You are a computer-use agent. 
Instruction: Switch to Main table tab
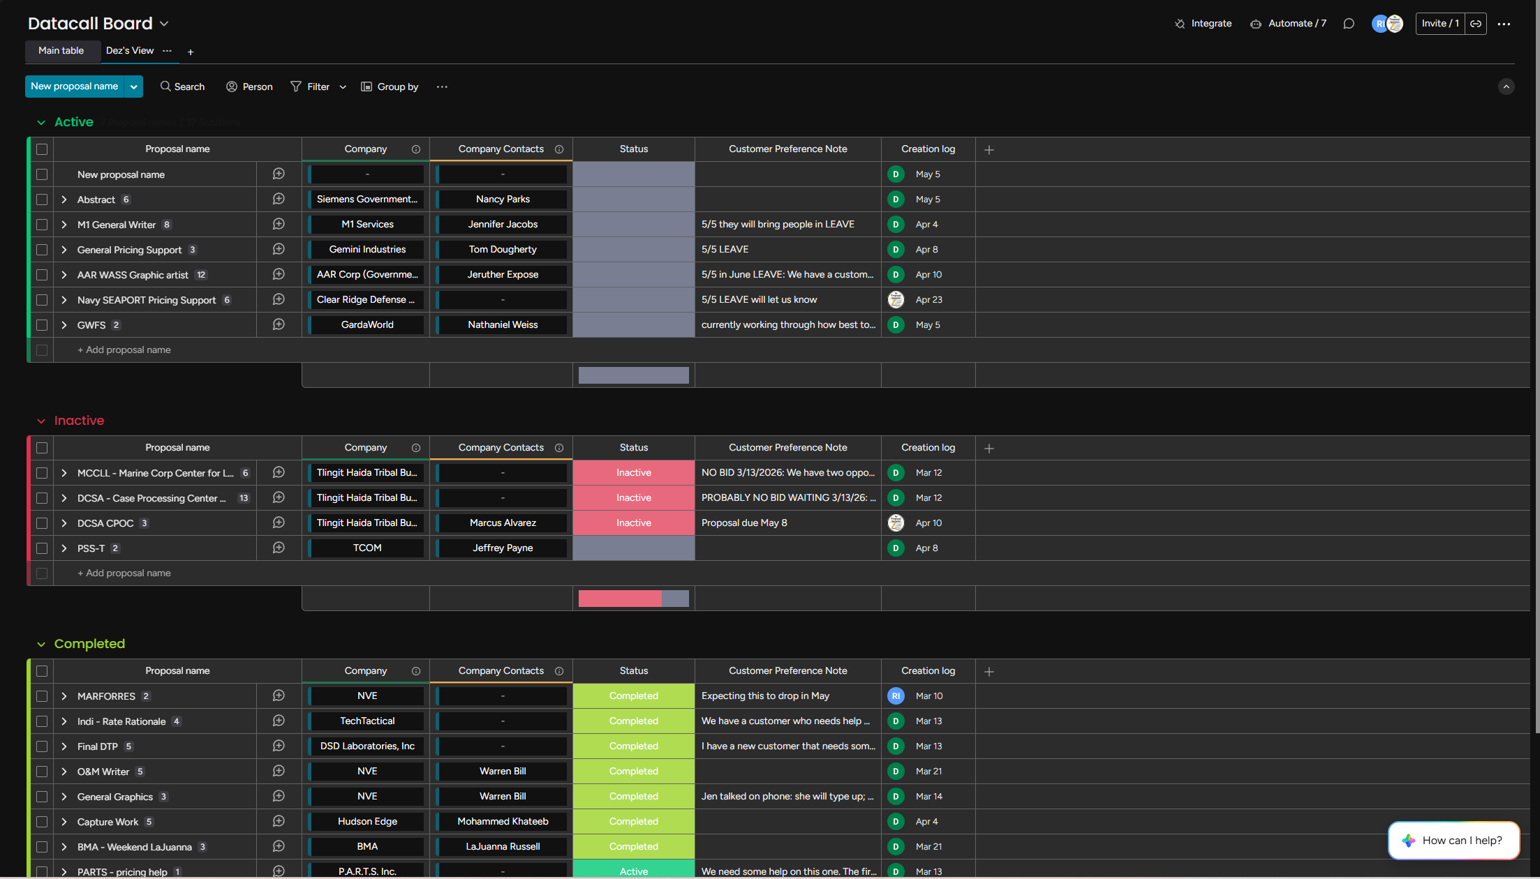point(61,50)
